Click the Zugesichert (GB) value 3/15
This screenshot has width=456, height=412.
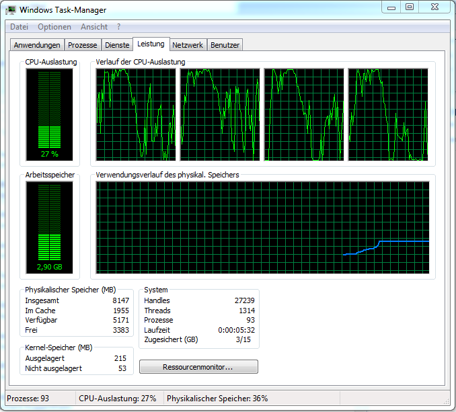coord(243,339)
